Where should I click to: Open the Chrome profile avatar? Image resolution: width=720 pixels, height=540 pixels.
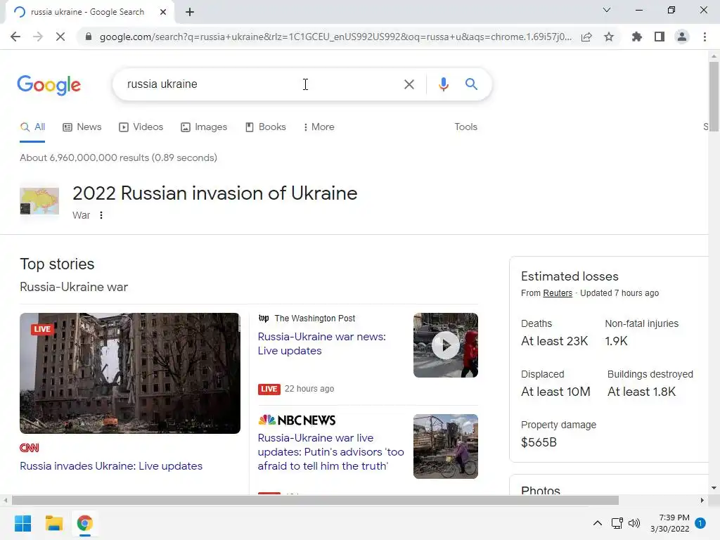pos(682,37)
